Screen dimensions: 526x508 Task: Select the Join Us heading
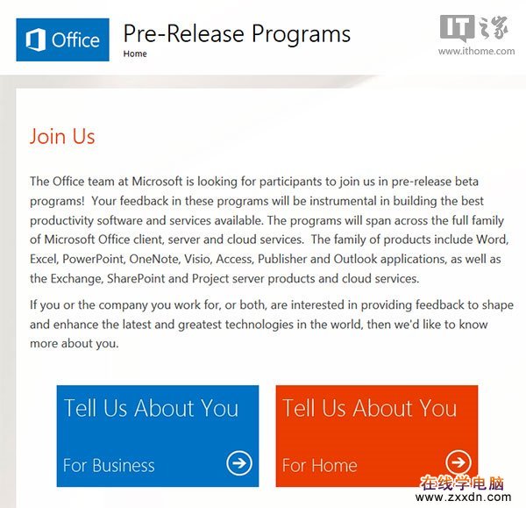pos(62,136)
